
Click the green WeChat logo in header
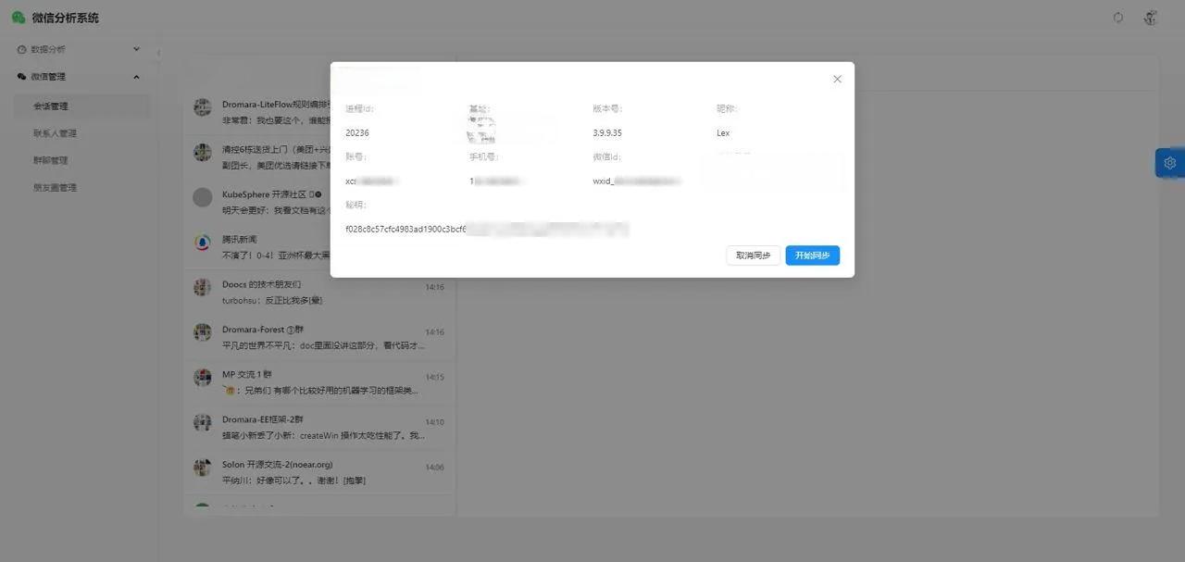pos(19,18)
